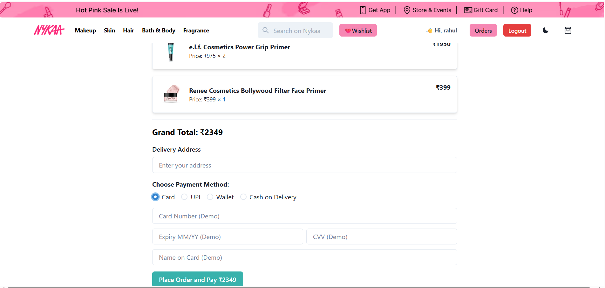Open the Hair menu
This screenshot has width=605, height=288.
[128, 31]
